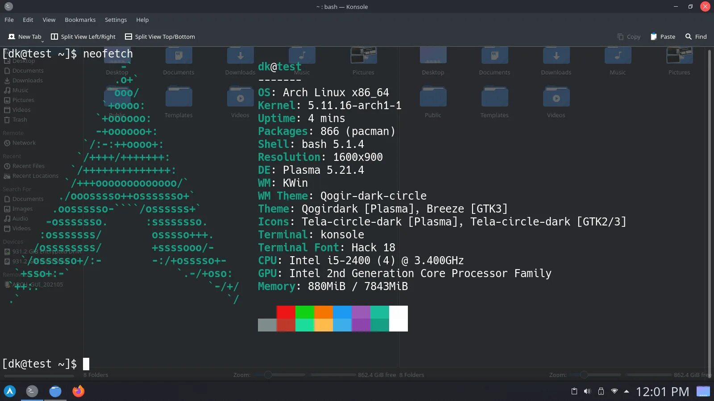This screenshot has height=401, width=714.
Task: Click the white block in neofetch palette
Action: click(399, 319)
